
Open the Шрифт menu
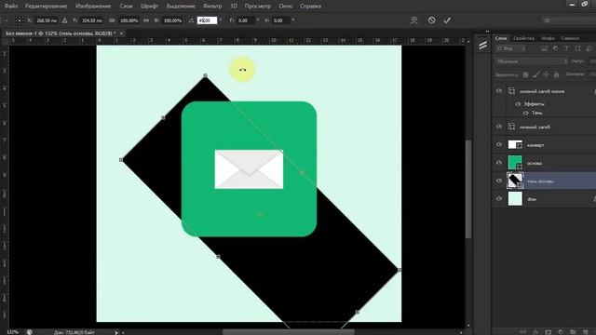[149, 7]
